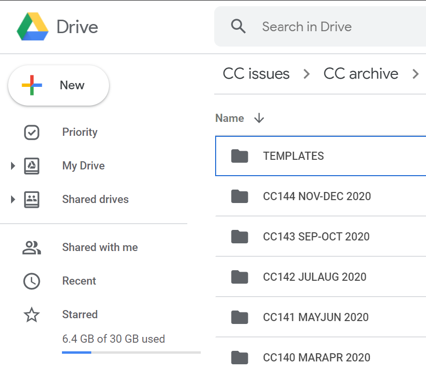Click the Priority checkmark icon

pyautogui.click(x=32, y=132)
